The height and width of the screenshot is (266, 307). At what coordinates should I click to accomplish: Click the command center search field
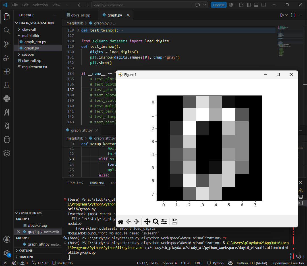click(142, 5)
